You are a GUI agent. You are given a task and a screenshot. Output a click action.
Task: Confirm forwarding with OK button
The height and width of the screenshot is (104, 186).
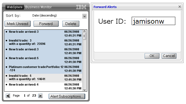tap(152, 56)
